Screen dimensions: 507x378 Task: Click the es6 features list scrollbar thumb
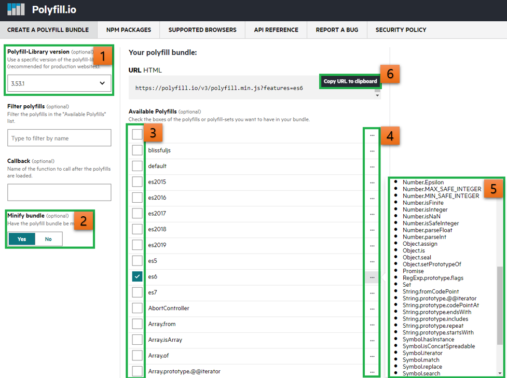500,305
